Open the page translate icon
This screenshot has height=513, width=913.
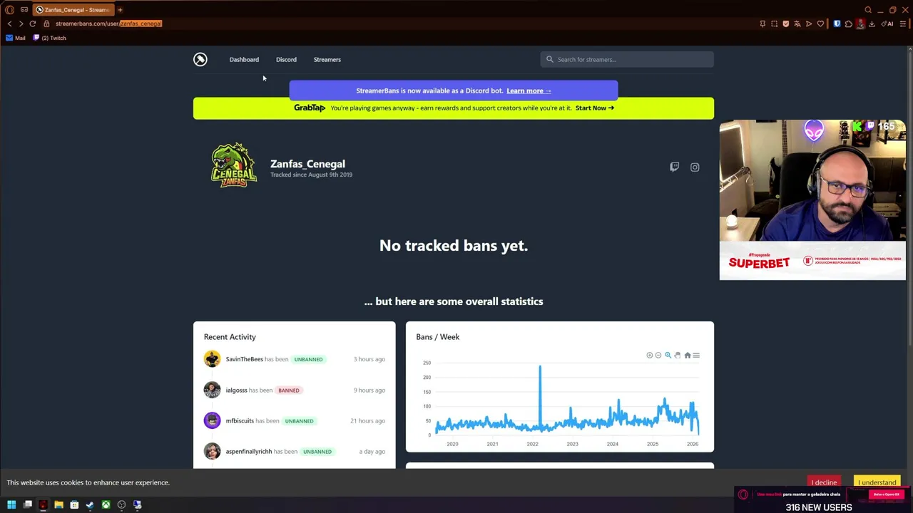pyautogui.click(x=797, y=24)
